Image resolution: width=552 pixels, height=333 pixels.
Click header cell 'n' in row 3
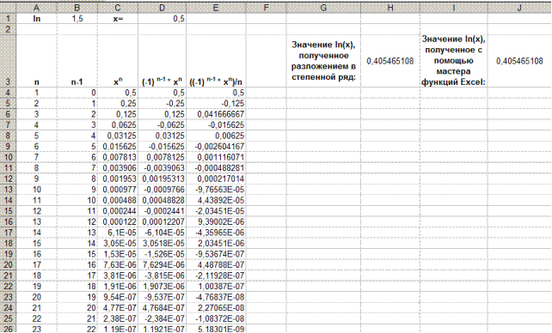coord(36,61)
